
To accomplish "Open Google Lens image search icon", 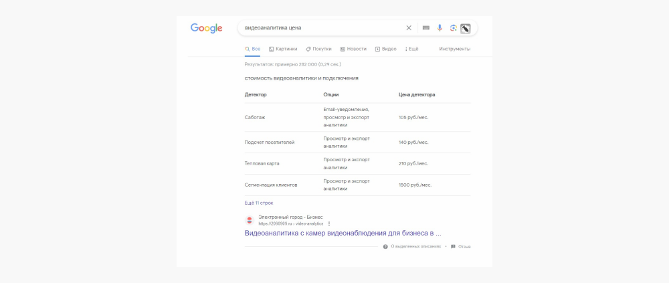I will (x=453, y=28).
